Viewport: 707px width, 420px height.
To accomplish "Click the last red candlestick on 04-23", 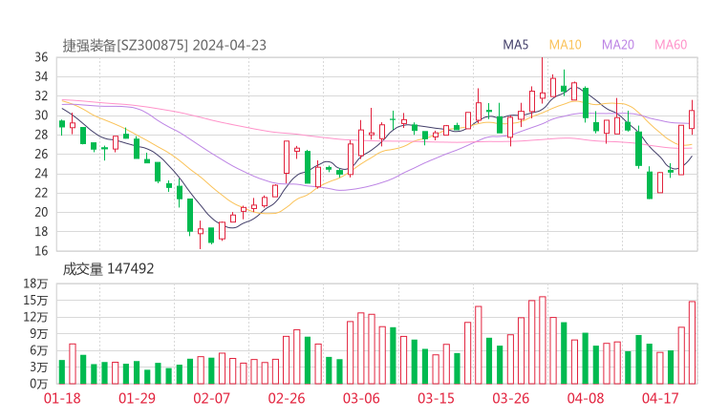I will [x=692, y=117].
